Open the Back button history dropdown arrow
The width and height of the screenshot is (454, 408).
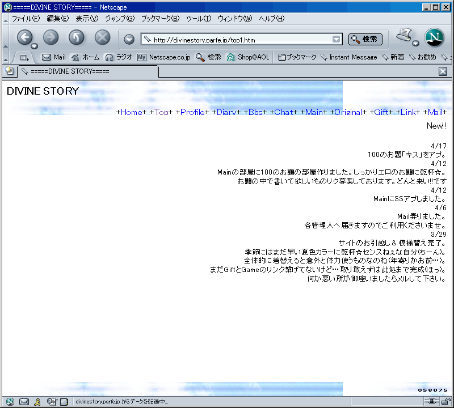(x=35, y=46)
